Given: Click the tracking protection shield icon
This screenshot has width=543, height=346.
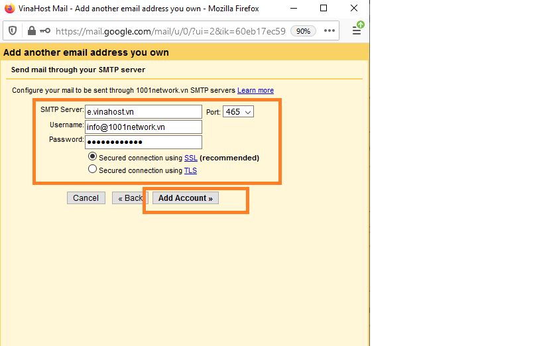Looking at the screenshot, I should [x=13, y=31].
